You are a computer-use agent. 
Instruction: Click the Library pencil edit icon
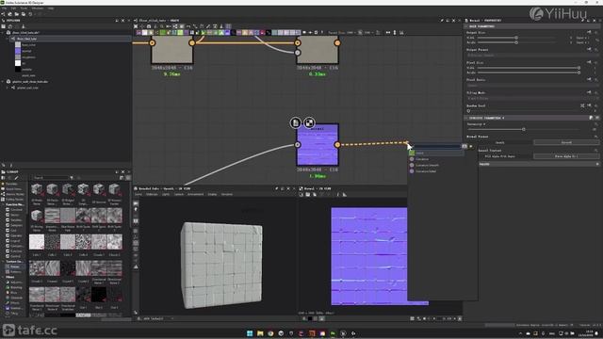[x=16, y=178]
